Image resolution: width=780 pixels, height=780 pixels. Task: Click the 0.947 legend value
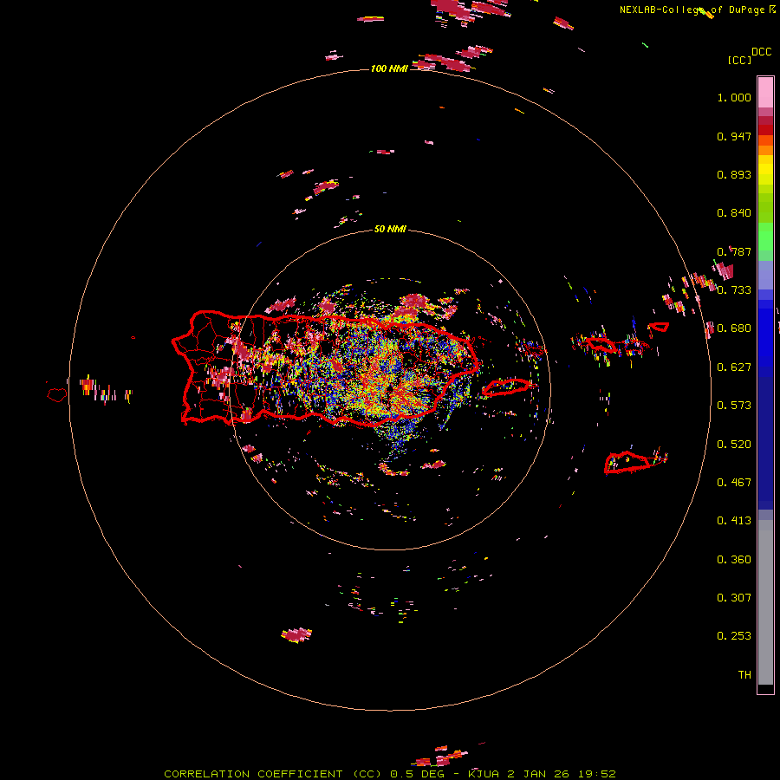click(x=734, y=136)
